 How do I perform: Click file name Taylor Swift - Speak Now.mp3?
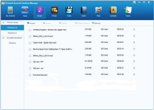pos(44,43)
